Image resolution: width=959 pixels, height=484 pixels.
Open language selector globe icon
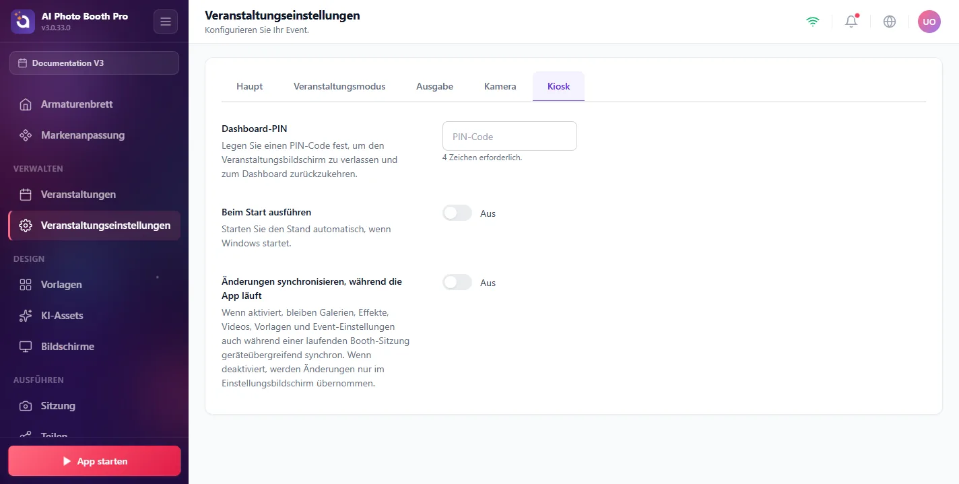[890, 22]
